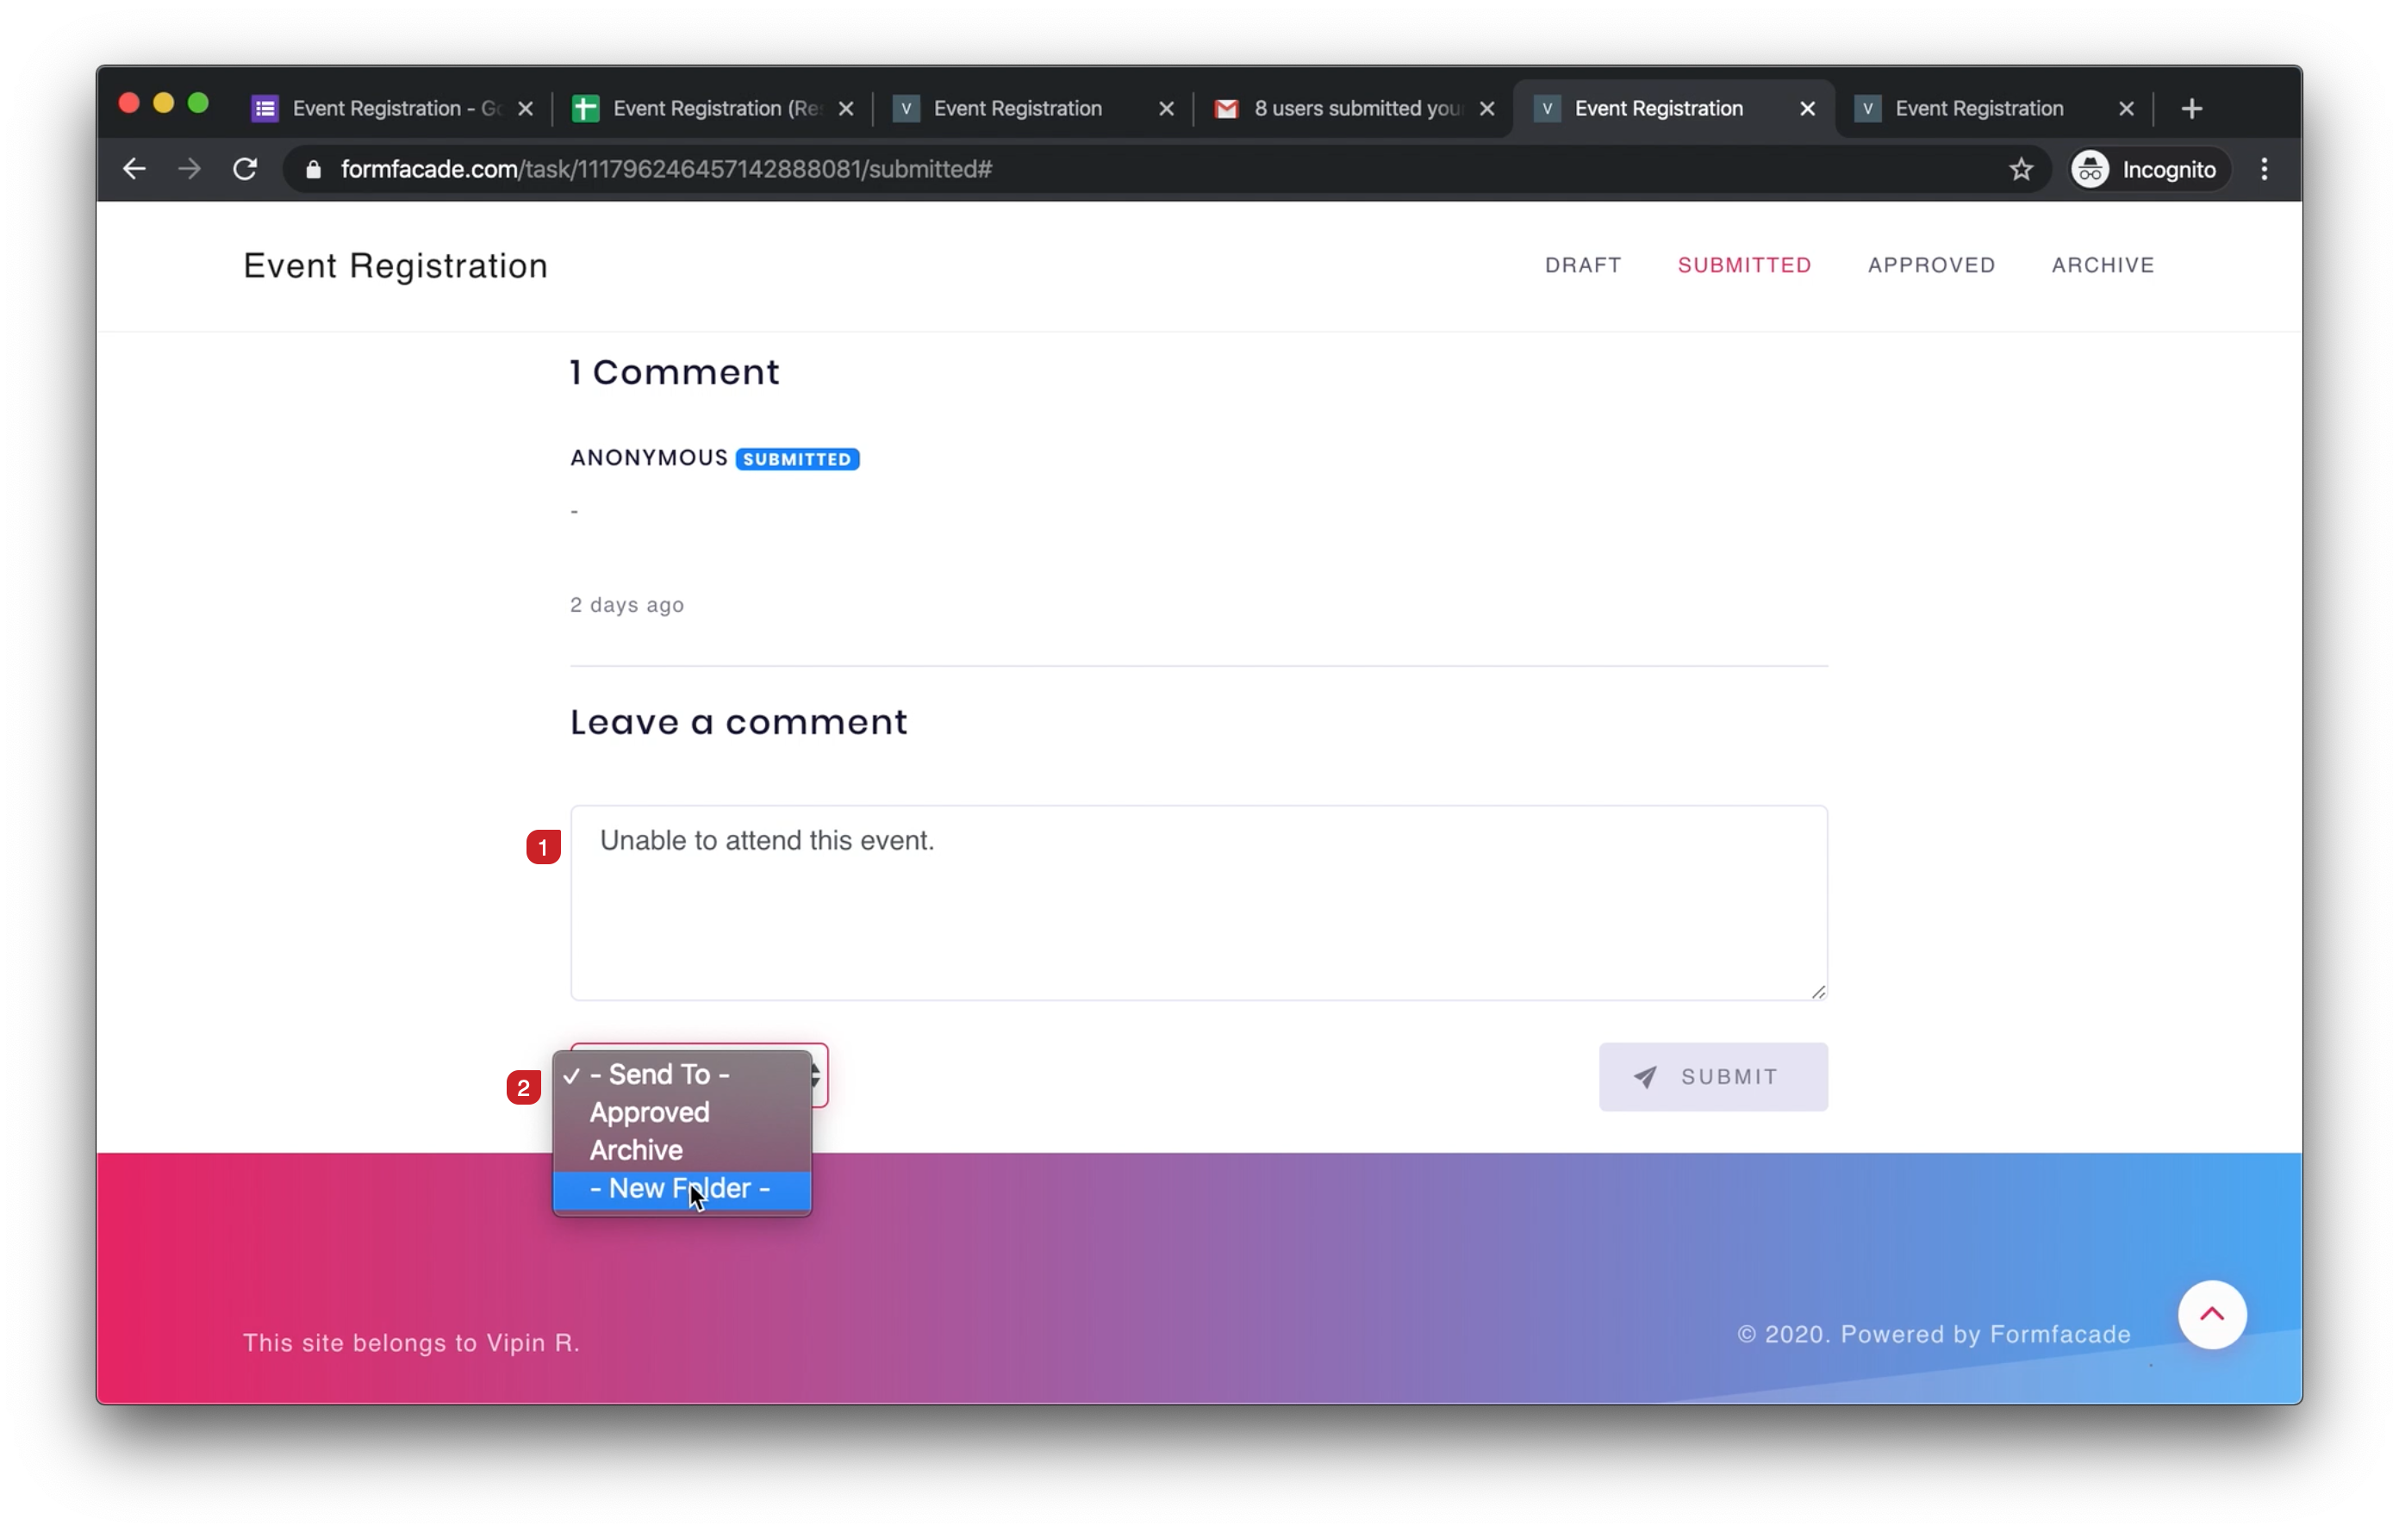The height and width of the screenshot is (1532, 2399).
Task: Select New Folder from the dropdown
Action: [x=682, y=1187]
